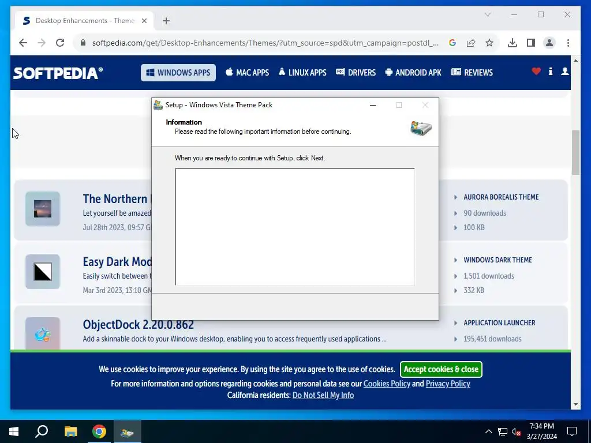Open the Softpedia user account icon

pyautogui.click(x=564, y=71)
